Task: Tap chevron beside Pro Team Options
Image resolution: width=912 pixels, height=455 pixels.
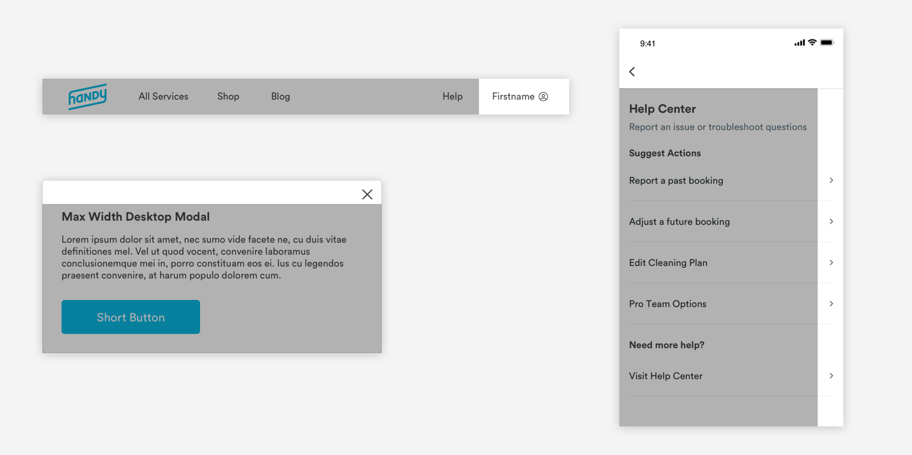Action: click(x=831, y=304)
